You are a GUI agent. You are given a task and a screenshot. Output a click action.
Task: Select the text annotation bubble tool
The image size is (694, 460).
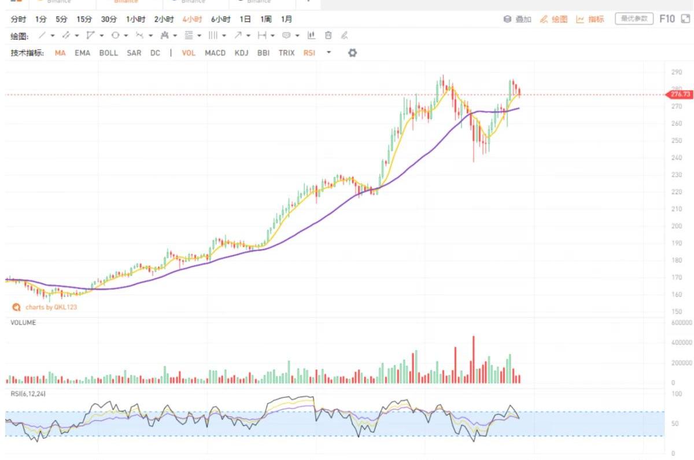tap(286, 35)
